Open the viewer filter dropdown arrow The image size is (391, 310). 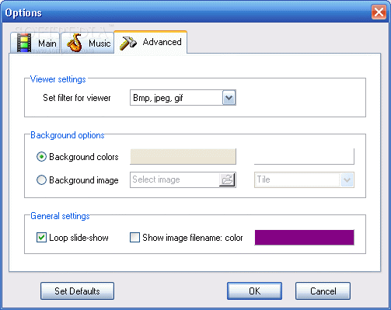pyautogui.click(x=229, y=98)
